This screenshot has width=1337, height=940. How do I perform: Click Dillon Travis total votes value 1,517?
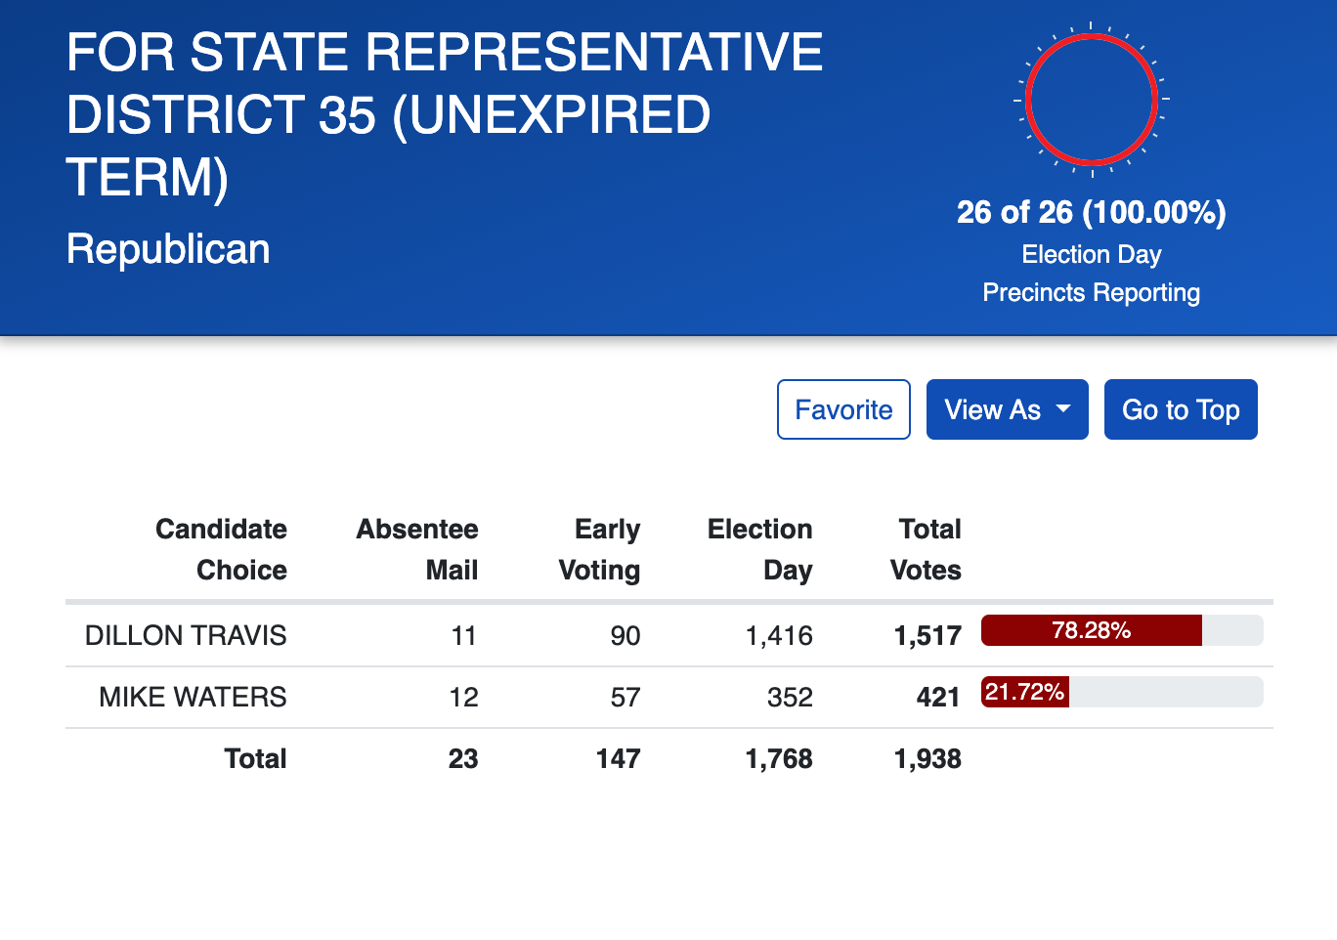point(927,635)
